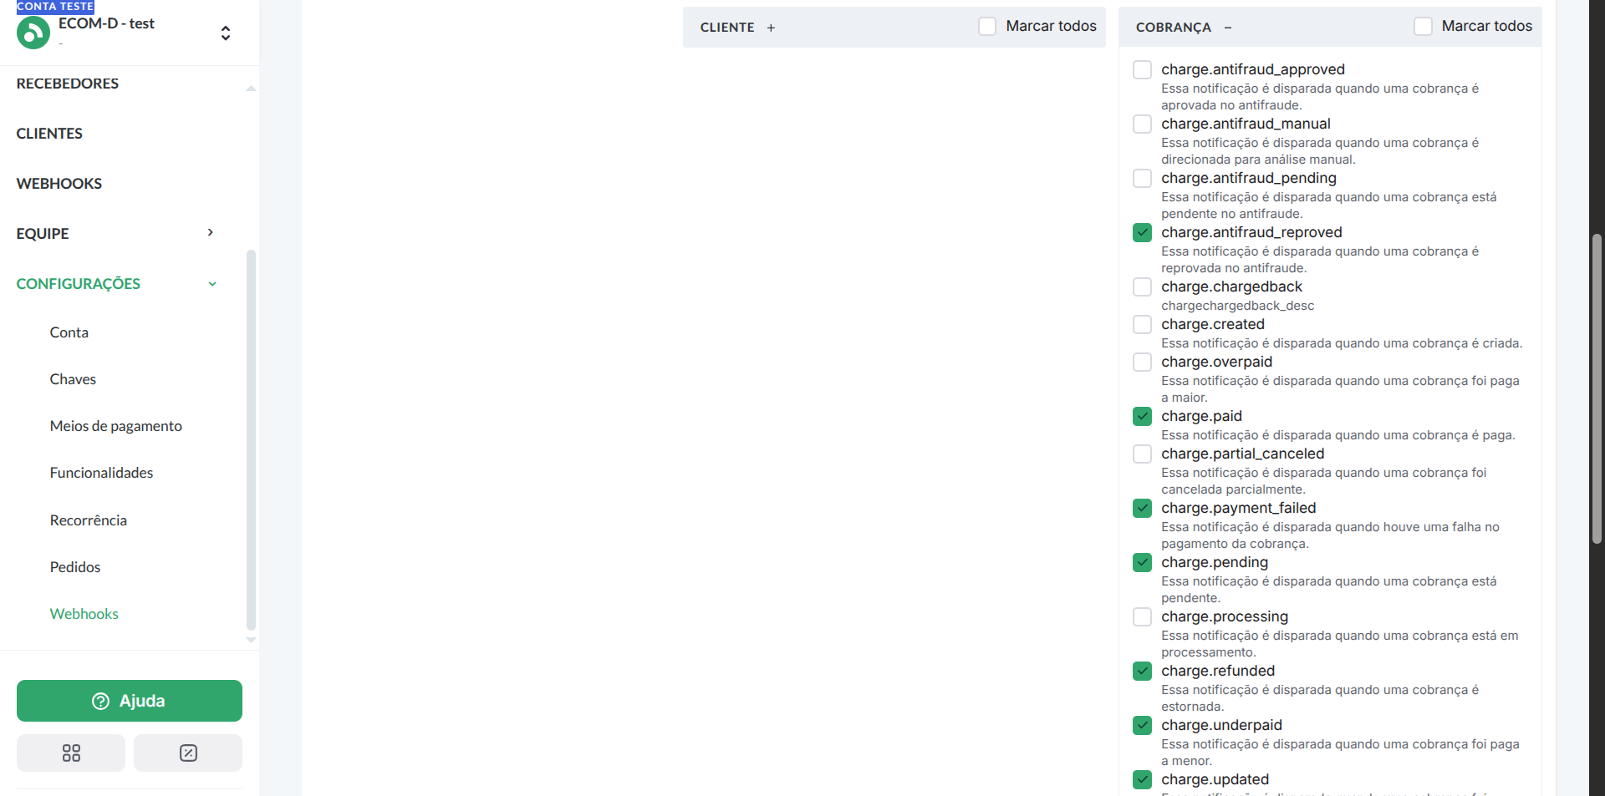Open the RECEBEDORES sidebar section
The image size is (1605, 796).
click(x=68, y=84)
